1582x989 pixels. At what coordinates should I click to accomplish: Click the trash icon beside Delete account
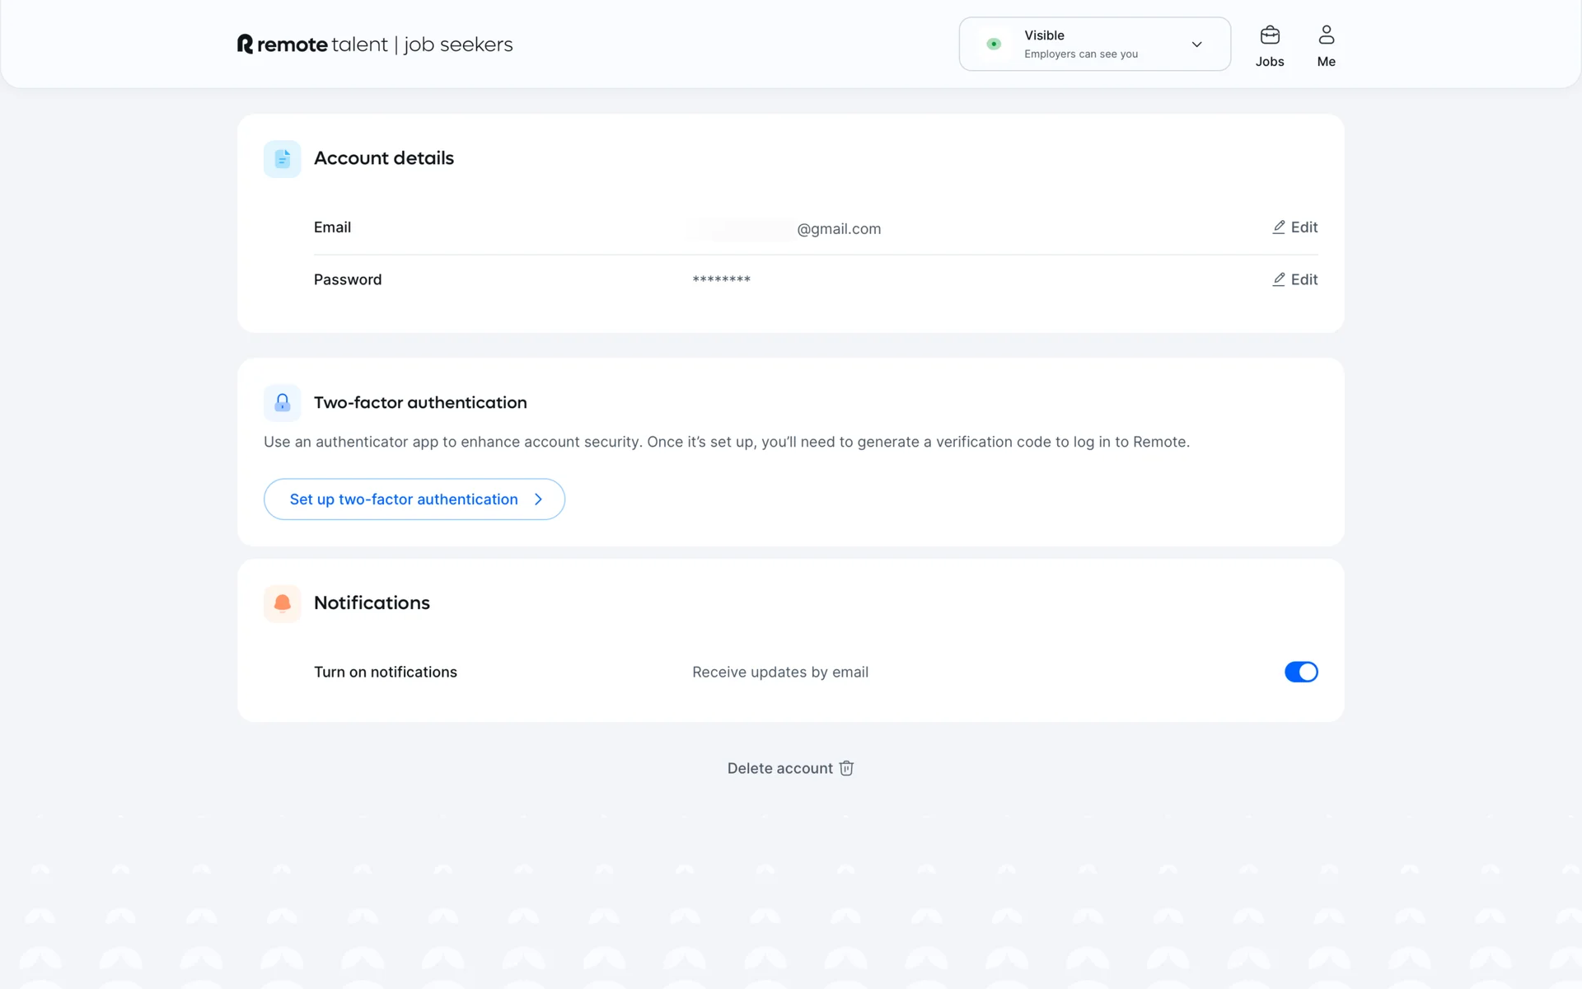click(846, 768)
